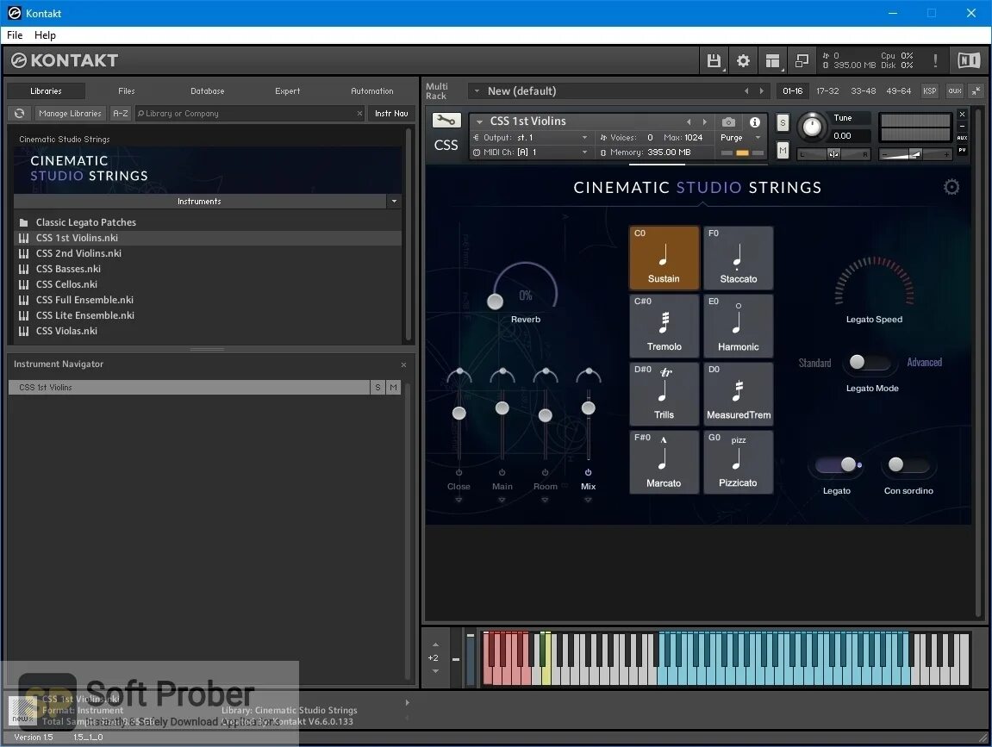Click the Main mic fader handle
The image size is (992, 747).
coord(502,408)
